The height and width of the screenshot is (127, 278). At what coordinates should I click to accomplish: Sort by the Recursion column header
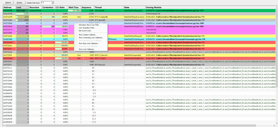[x=35, y=8]
